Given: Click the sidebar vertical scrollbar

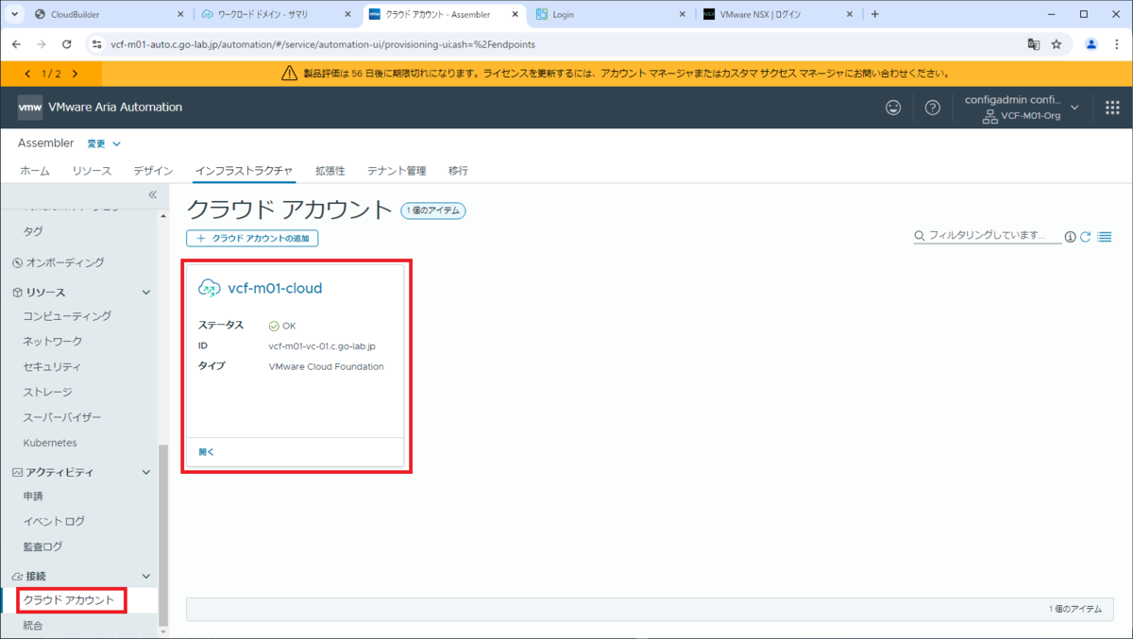Looking at the screenshot, I should [x=163, y=535].
